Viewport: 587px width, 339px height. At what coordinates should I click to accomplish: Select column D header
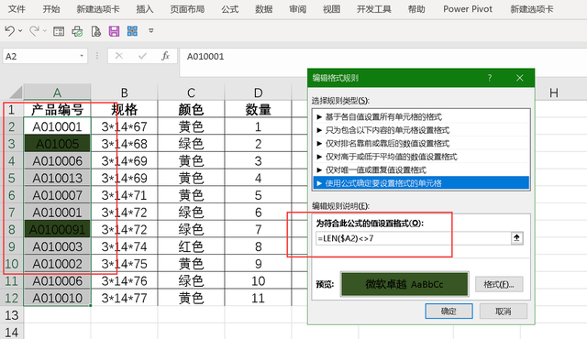258,93
